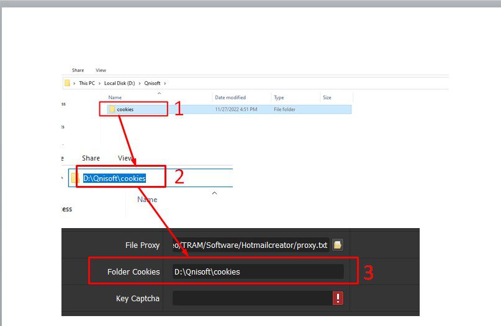The image size is (501, 326).
Task: Select 'Local Disk (D:)' breadcrumb
Action: (x=119, y=83)
